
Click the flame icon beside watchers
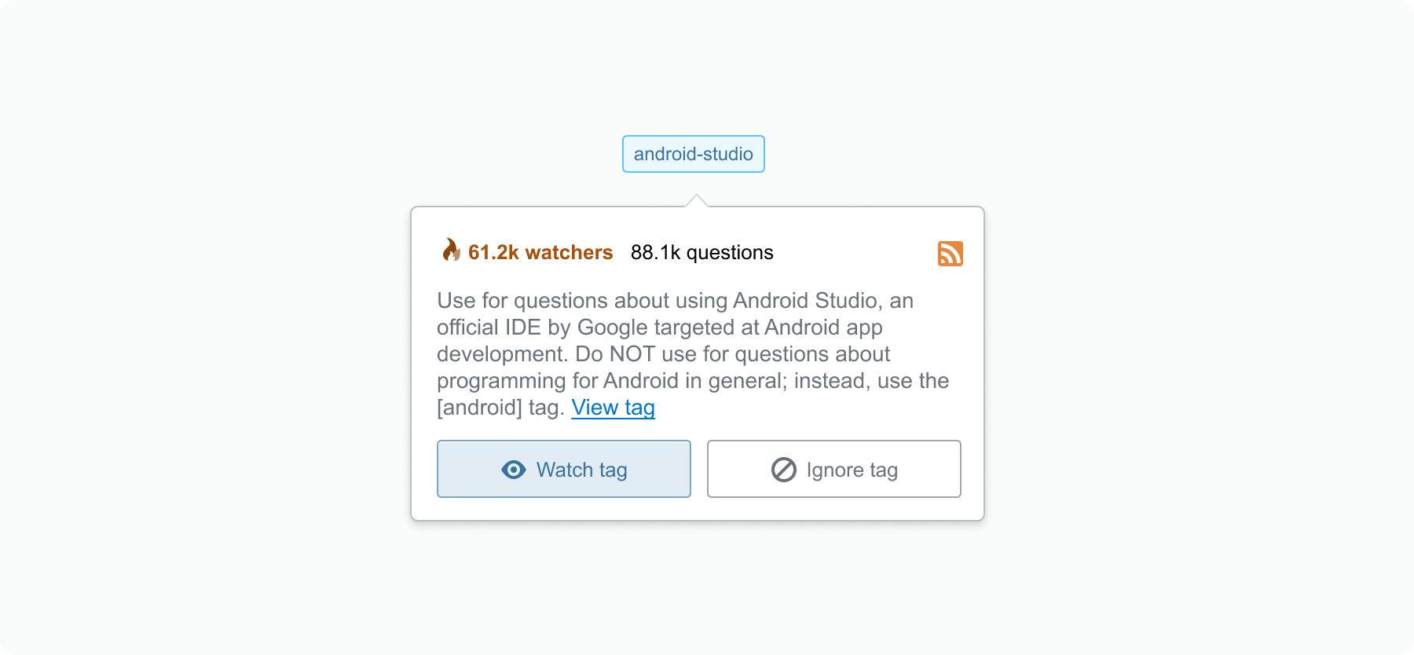451,250
